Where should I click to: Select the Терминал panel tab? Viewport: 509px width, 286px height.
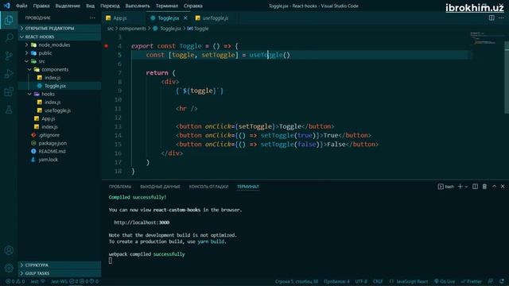pyautogui.click(x=247, y=187)
